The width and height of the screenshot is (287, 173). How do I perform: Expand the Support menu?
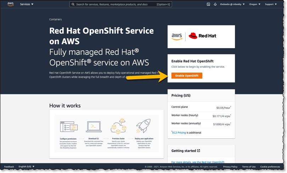click(271, 4)
